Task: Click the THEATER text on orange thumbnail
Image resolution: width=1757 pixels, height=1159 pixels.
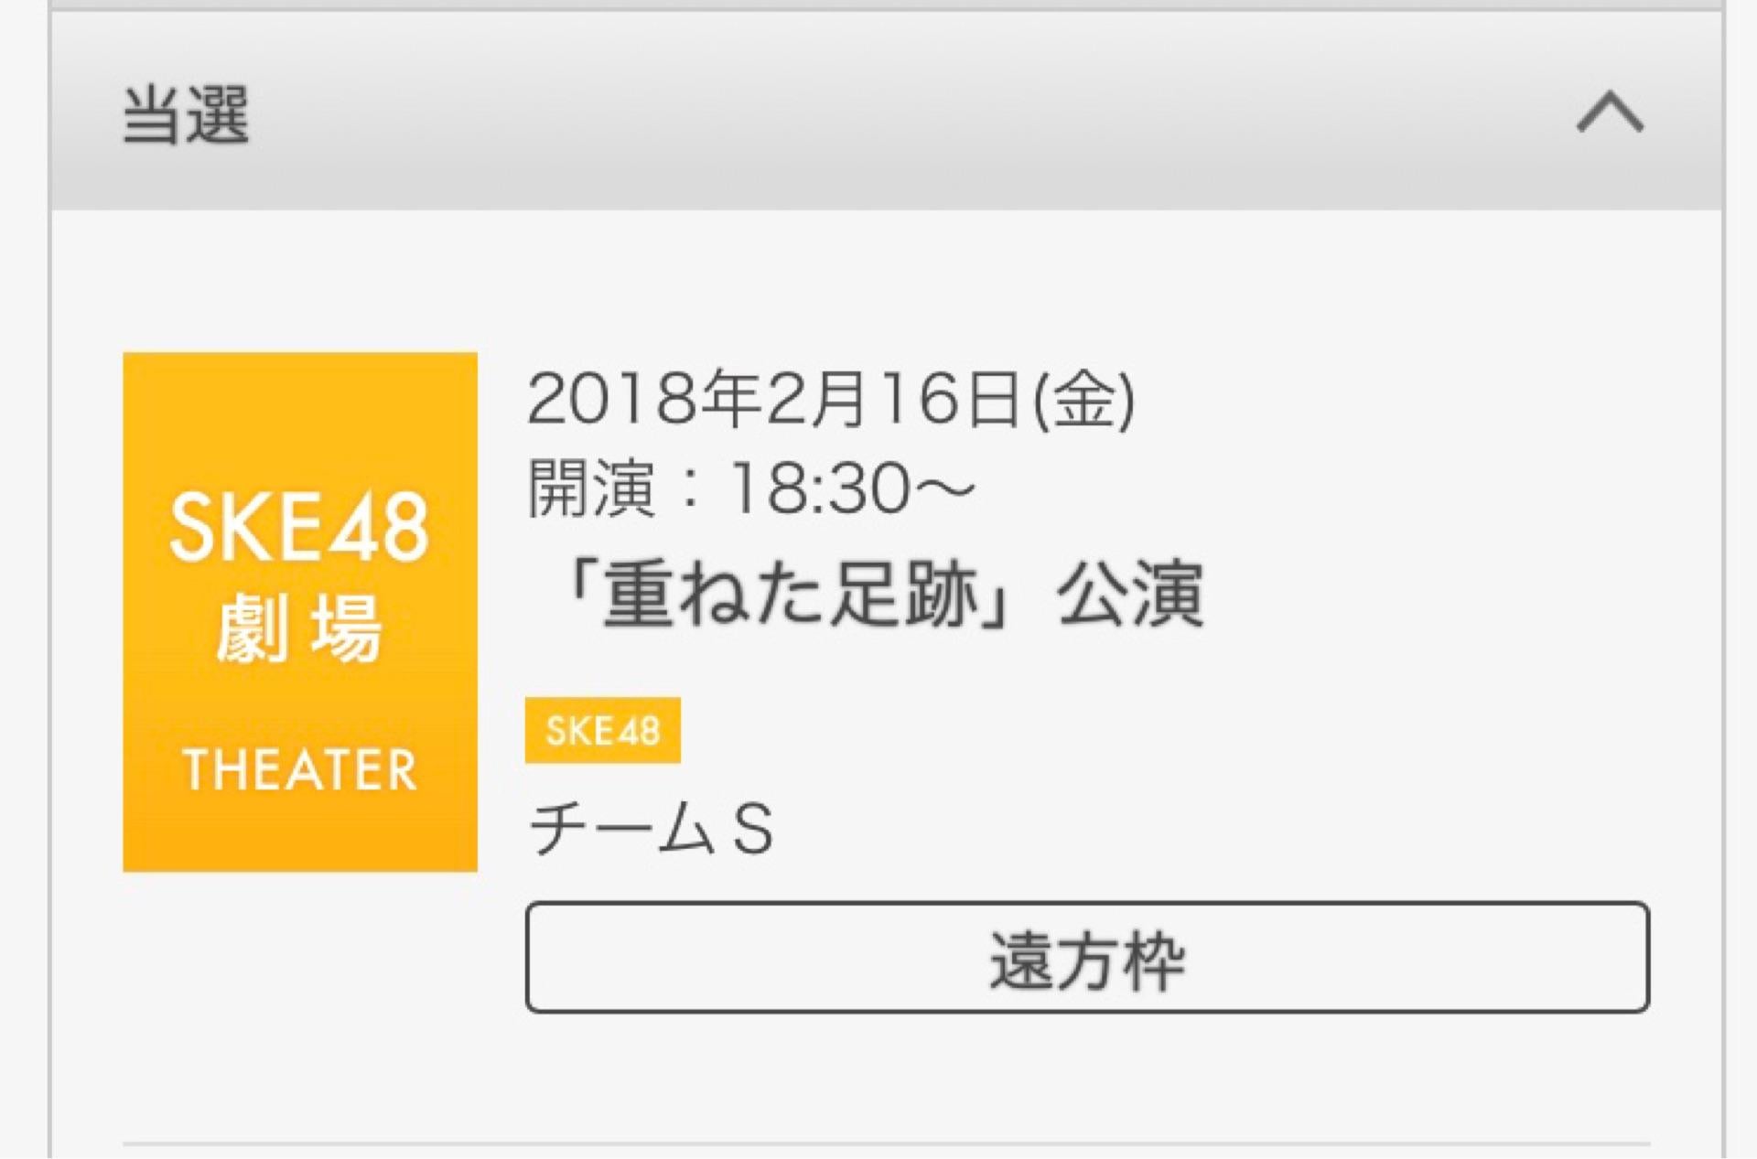Action: [300, 769]
